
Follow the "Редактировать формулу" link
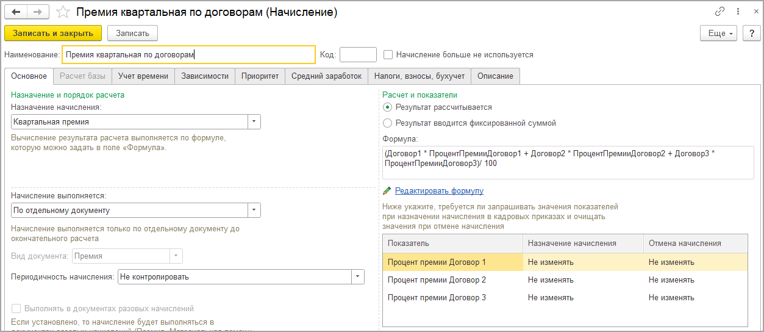(x=439, y=191)
